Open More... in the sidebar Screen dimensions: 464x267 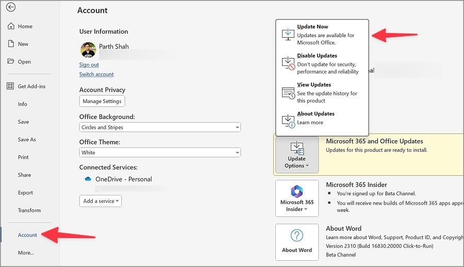click(x=26, y=253)
